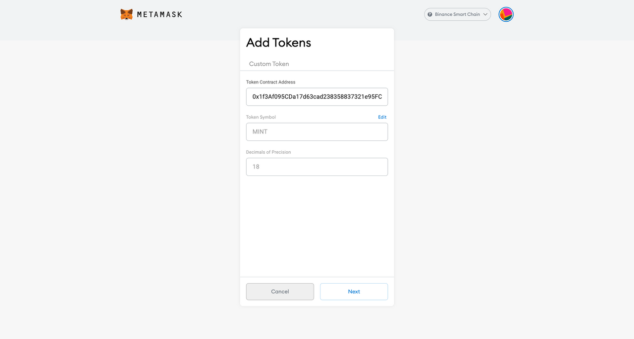Focus the Token Contract Address field
The image size is (634, 339).
coord(317,97)
